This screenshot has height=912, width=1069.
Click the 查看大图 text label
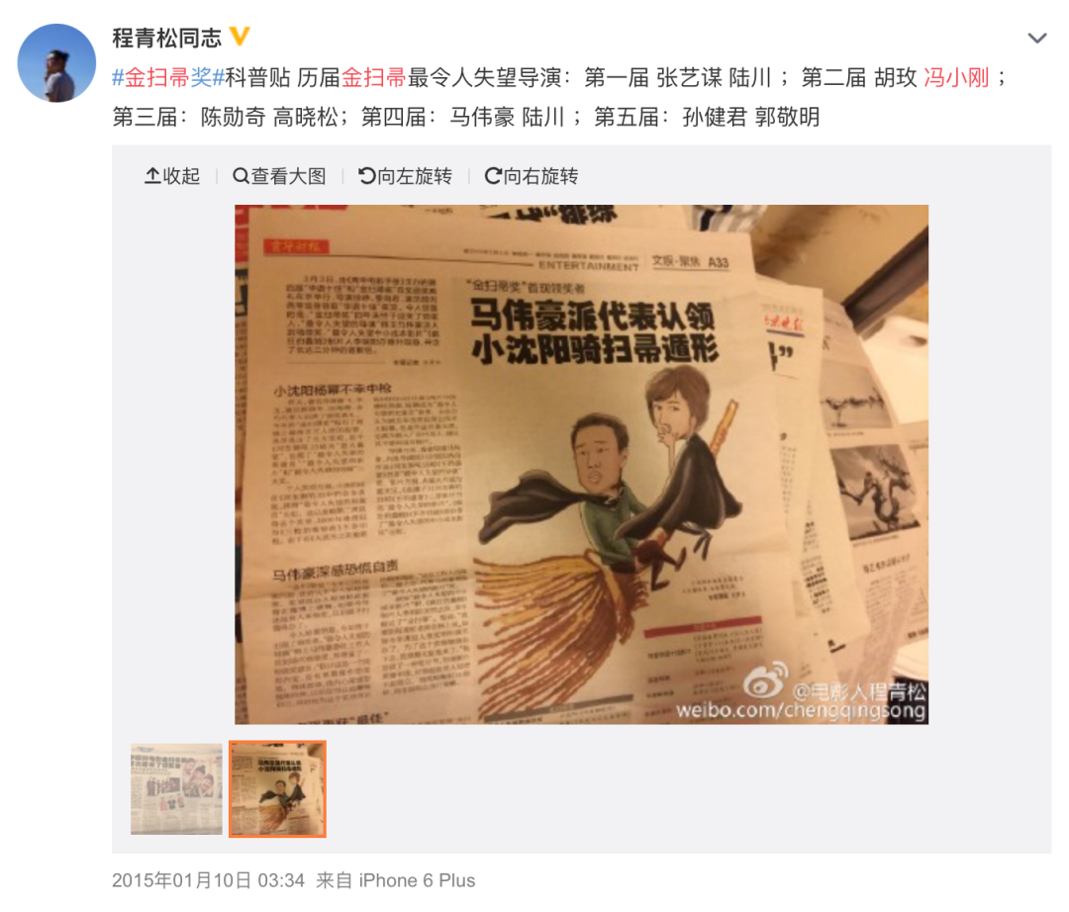288,176
